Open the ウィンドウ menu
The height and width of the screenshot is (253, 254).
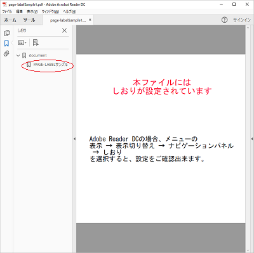click(50, 11)
